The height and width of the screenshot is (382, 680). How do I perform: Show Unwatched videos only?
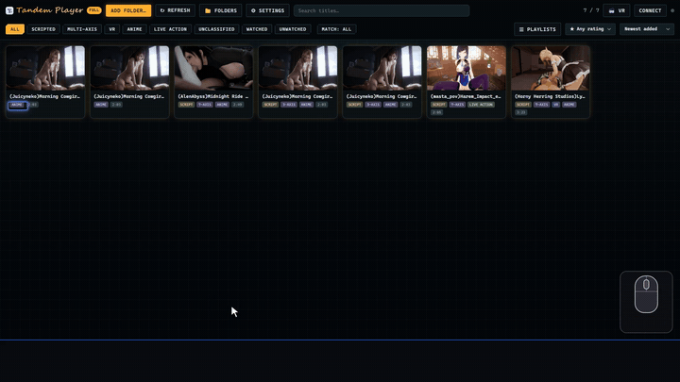pyautogui.click(x=293, y=29)
